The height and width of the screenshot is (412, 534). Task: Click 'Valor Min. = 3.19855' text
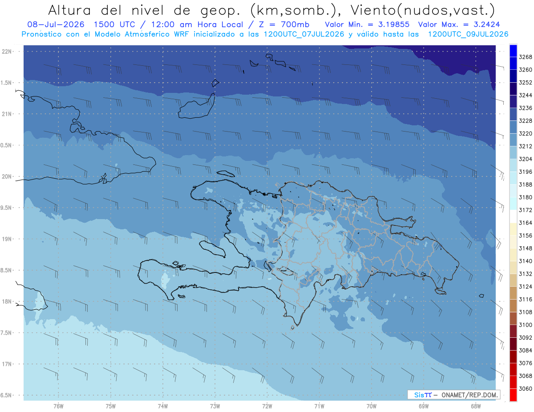[367, 24]
